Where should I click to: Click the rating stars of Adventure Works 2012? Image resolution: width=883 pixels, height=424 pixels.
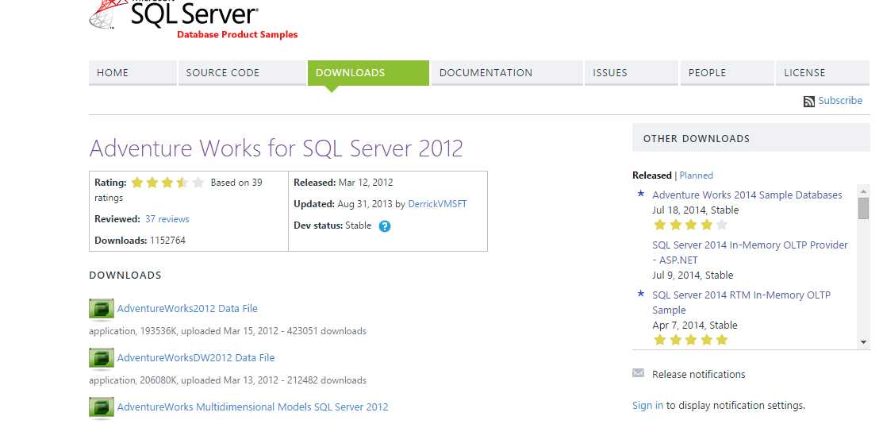(x=167, y=183)
